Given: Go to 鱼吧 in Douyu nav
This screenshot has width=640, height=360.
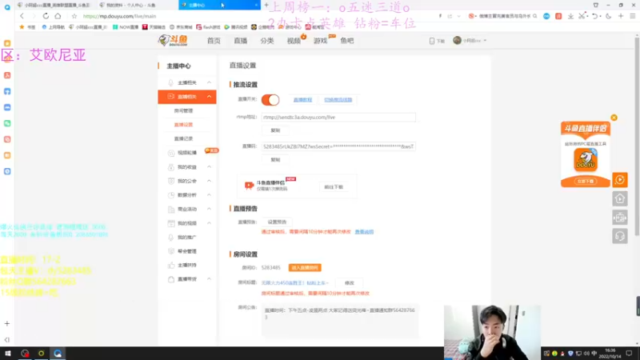Looking at the screenshot, I should (347, 41).
